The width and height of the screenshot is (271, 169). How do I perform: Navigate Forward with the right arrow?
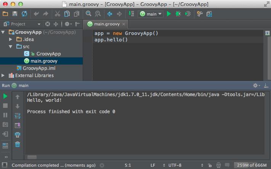tap(119, 14)
